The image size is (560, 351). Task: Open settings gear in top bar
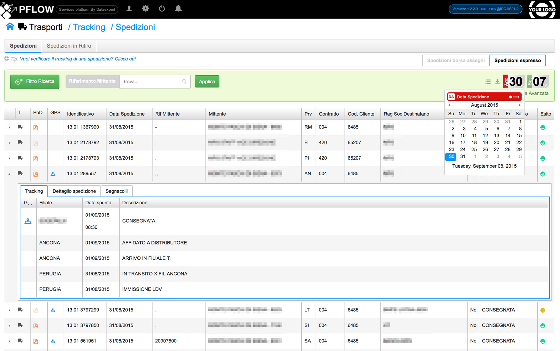(145, 9)
